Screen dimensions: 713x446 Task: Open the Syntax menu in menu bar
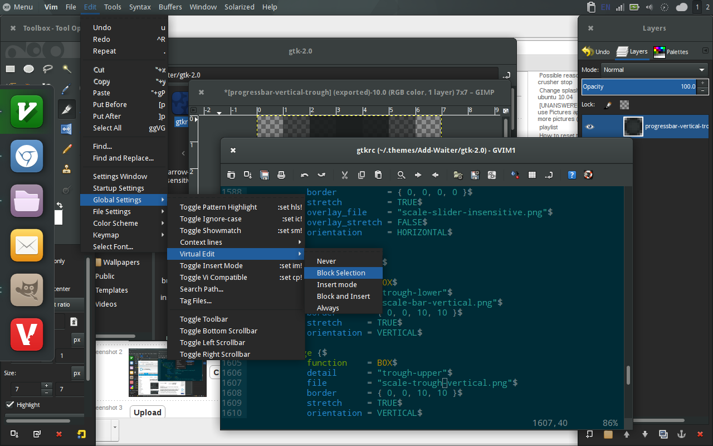click(x=140, y=7)
